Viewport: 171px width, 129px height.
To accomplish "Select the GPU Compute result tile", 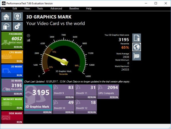I will [x=108, y=90].
